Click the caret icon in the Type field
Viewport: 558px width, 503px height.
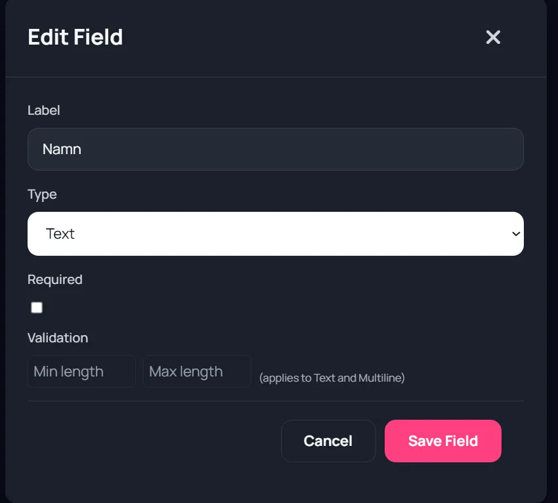click(515, 233)
